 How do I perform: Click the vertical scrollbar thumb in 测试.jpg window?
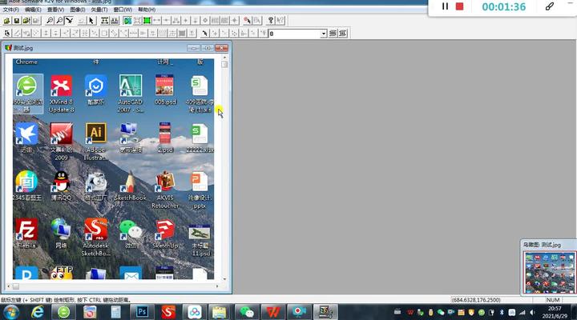coord(224,64)
